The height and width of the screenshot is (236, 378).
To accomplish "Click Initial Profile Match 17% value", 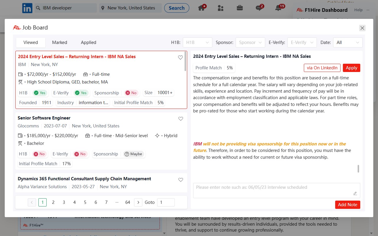I will 66,164.
